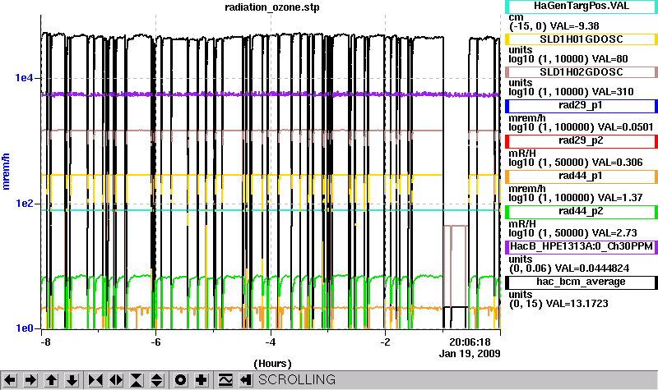Screen dimensions: 658x390
Task: Click the (Hours) x-axis title
Action: [272, 364]
